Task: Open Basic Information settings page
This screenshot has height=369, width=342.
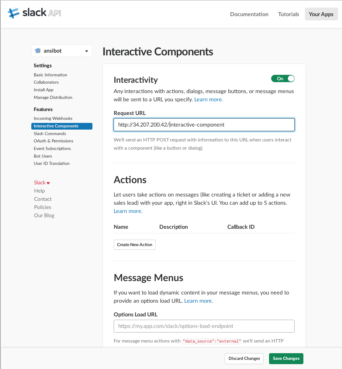Action: 50,75
